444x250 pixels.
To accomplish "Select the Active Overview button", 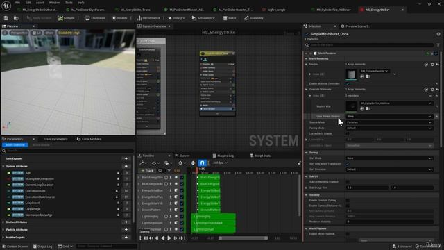I will tap(15, 145).
